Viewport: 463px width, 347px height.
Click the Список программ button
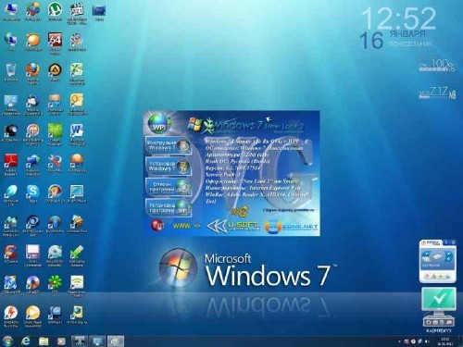point(169,187)
